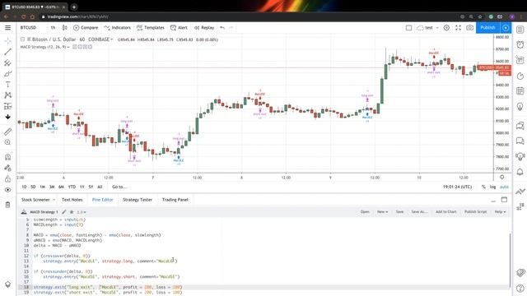Select the ruler measure tool
This screenshot has width=527, height=296.
[x=7, y=132]
